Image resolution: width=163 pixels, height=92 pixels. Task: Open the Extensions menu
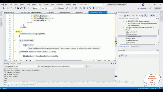click(60, 5)
